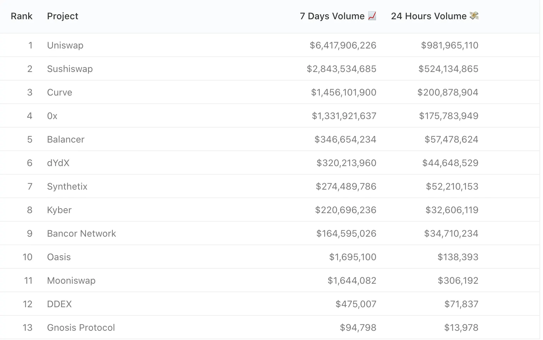Select the Mooniswap table row
Screen dimensions: 543x340
271,280
